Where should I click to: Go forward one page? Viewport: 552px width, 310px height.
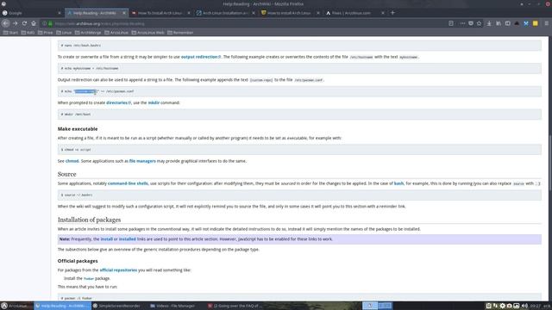tap(16, 23)
